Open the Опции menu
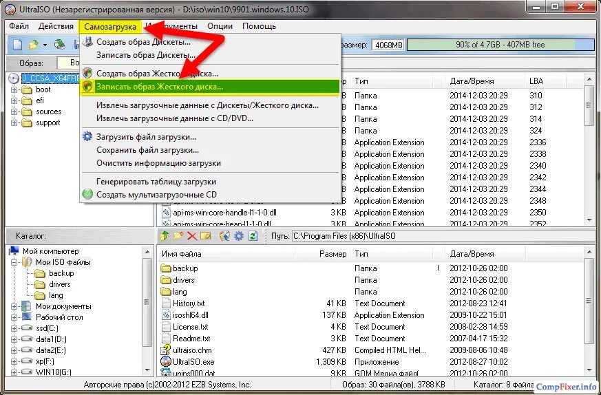The height and width of the screenshot is (395, 601). click(x=220, y=26)
